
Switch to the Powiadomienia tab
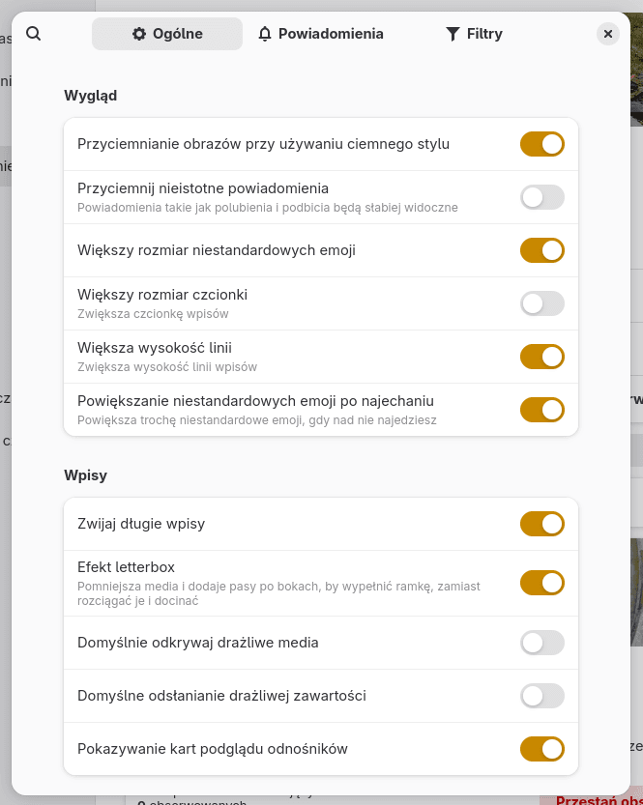tap(321, 34)
